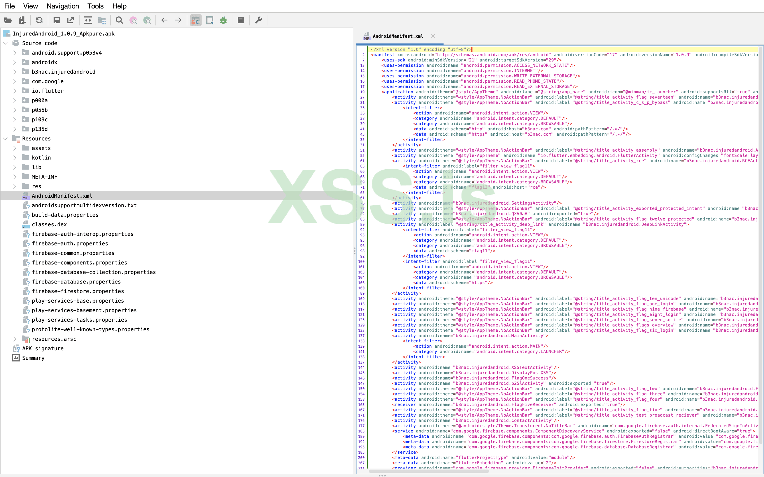Click the Add files icon

point(22,20)
